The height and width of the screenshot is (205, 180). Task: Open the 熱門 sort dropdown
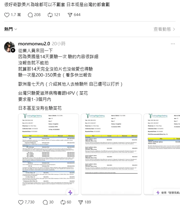(x=11, y=29)
